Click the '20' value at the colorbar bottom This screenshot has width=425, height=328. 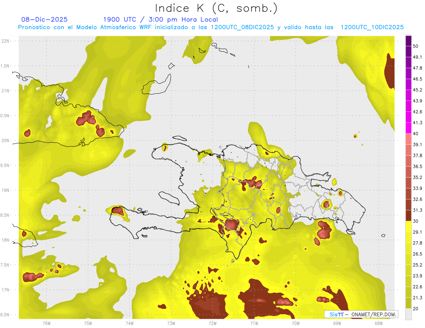tap(416, 309)
